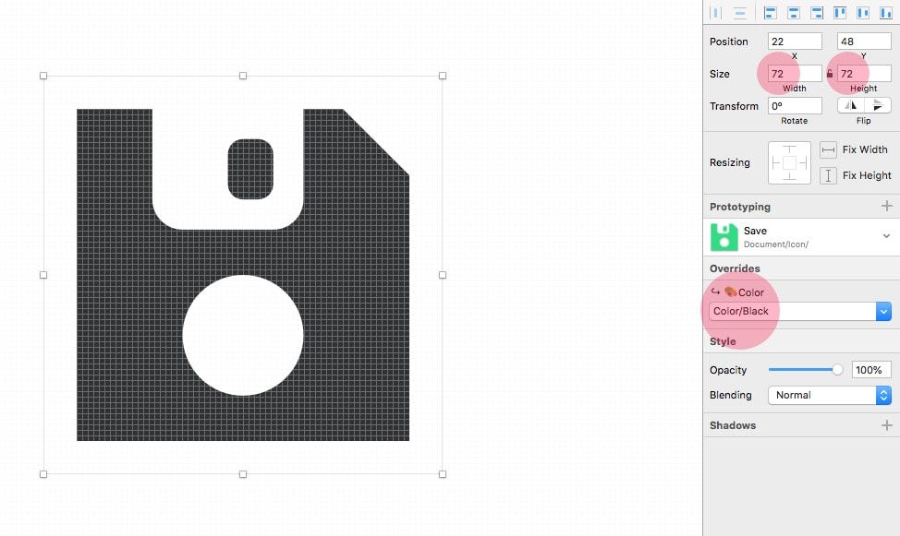Viewport: 900px width, 536px height.
Task: Flip the symbol vertically
Action: (878, 105)
